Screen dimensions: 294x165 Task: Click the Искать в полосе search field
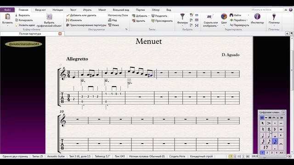pyautogui.click(x=266, y=10)
